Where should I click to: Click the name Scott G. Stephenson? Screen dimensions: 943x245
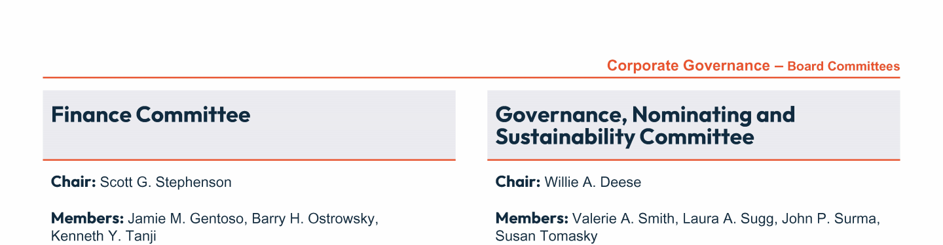click(x=166, y=182)
